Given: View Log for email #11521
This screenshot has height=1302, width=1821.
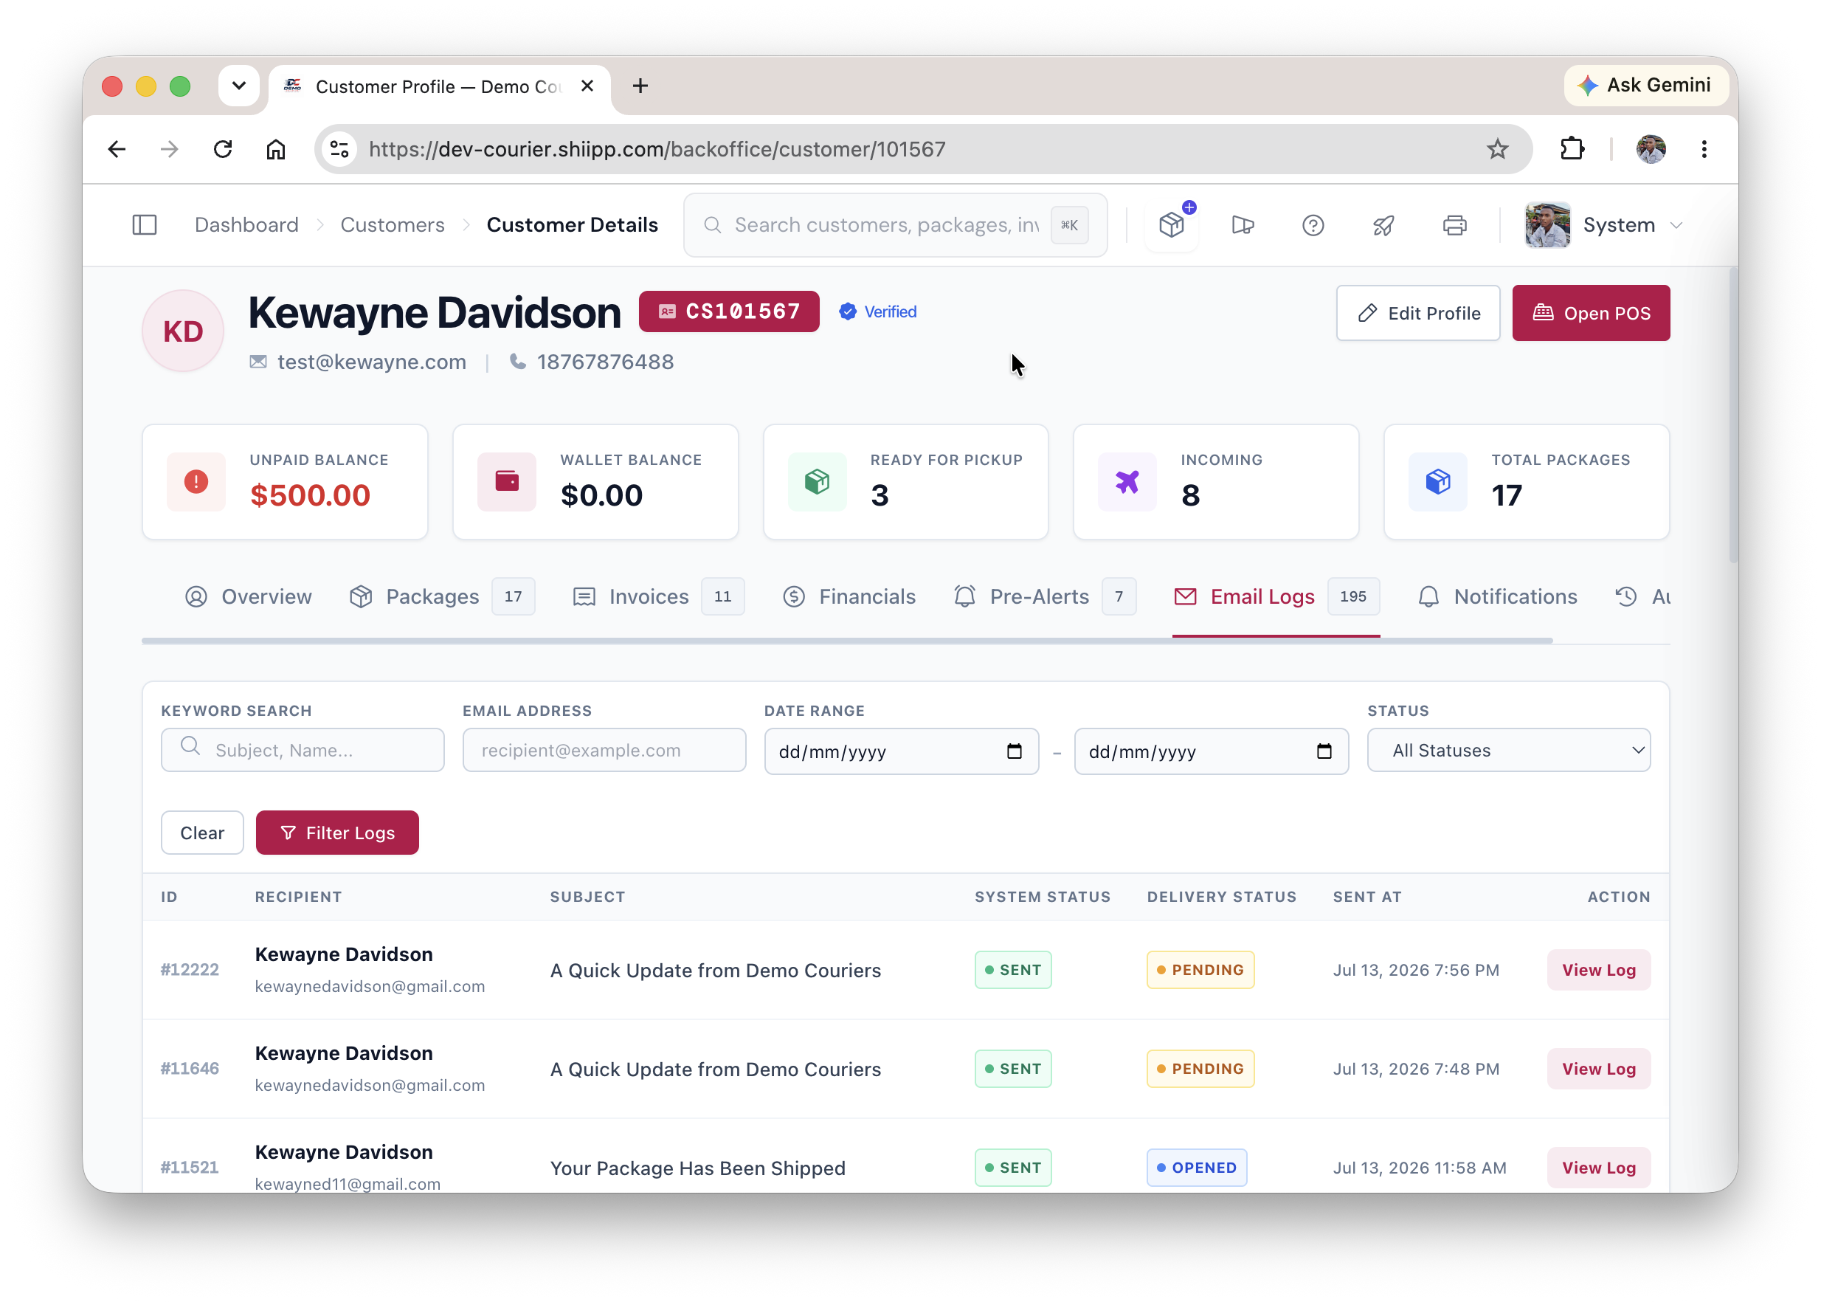Looking at the screenshot, I should [1598, 1168].
